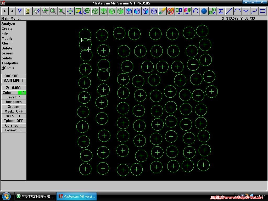
Task: Open the Attributes button
Action: click(14, 102)
